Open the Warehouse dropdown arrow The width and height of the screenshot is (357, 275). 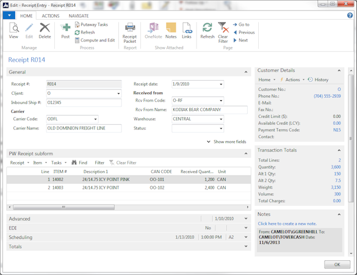click(x=221, y=119)
